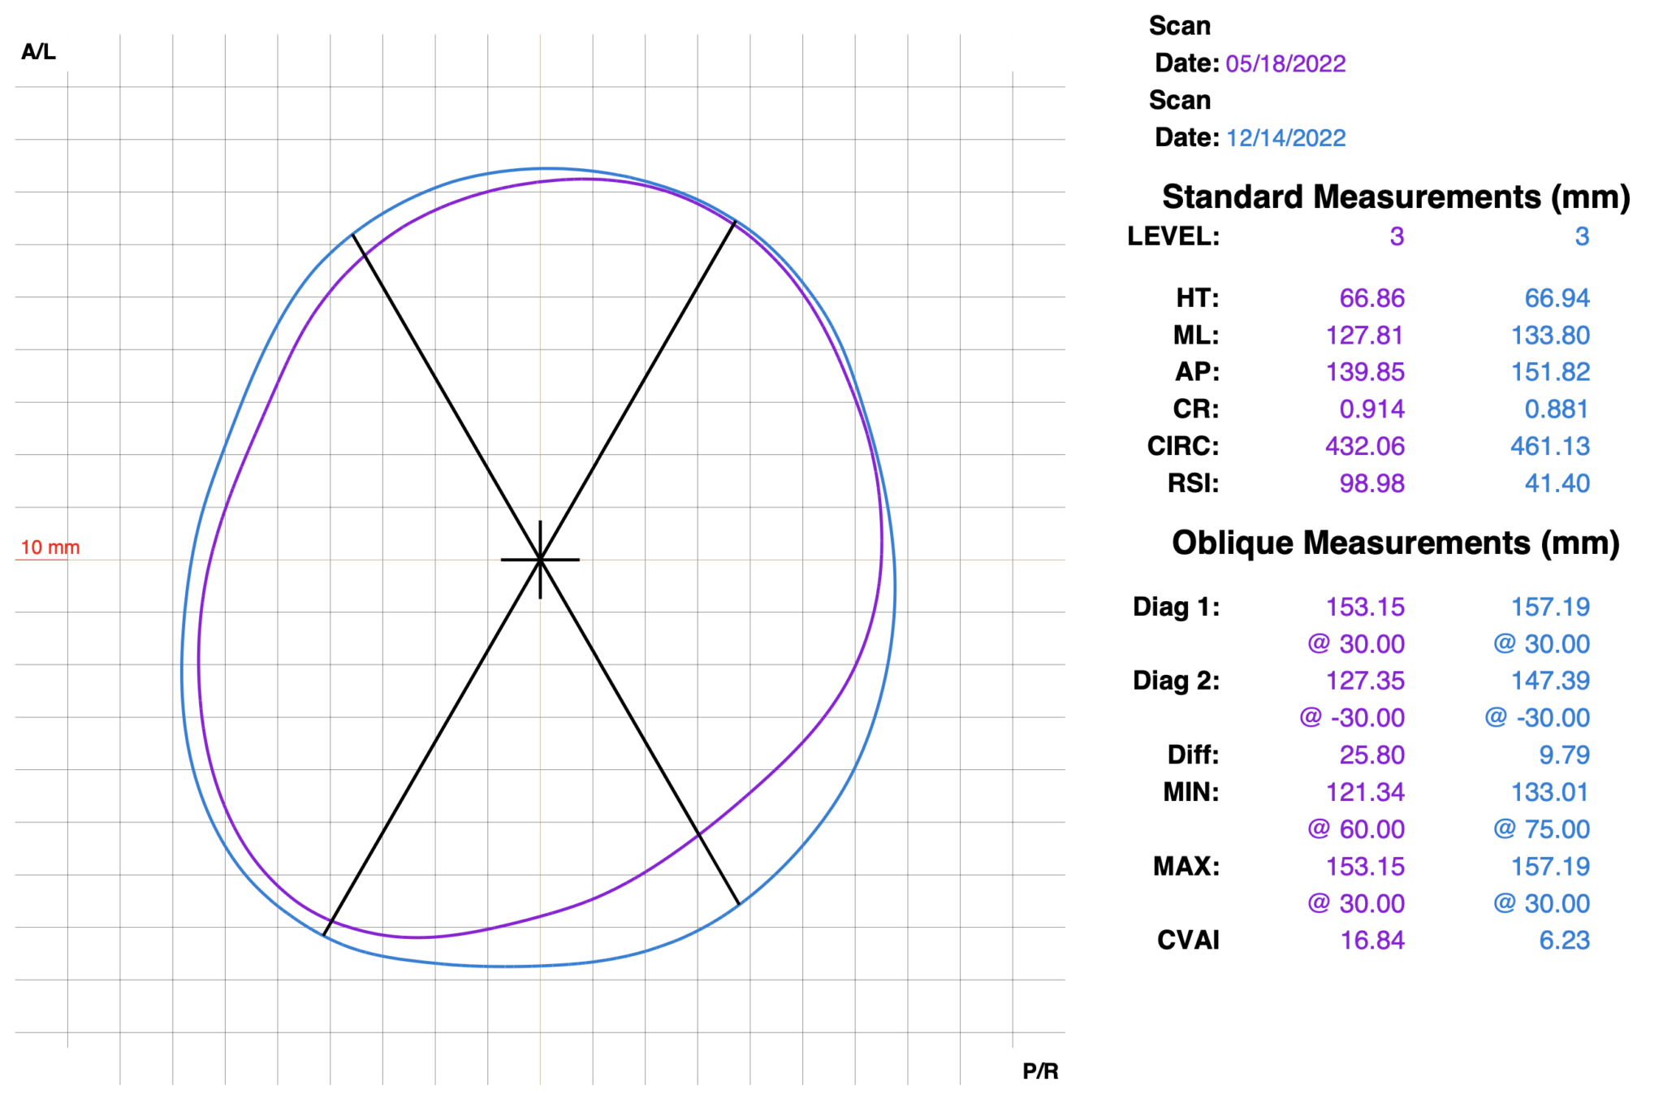
Task: Select the Oblique Measurements (mm) heading
Action: coord(1395,543)
